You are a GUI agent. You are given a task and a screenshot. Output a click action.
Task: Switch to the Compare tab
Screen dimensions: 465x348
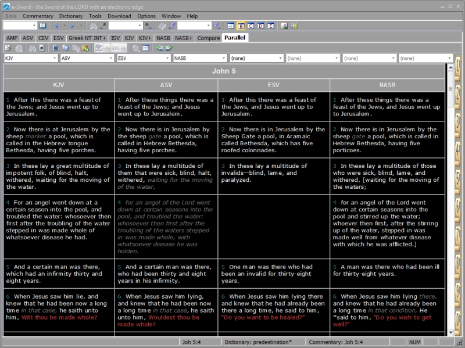(x=209, y=38)
